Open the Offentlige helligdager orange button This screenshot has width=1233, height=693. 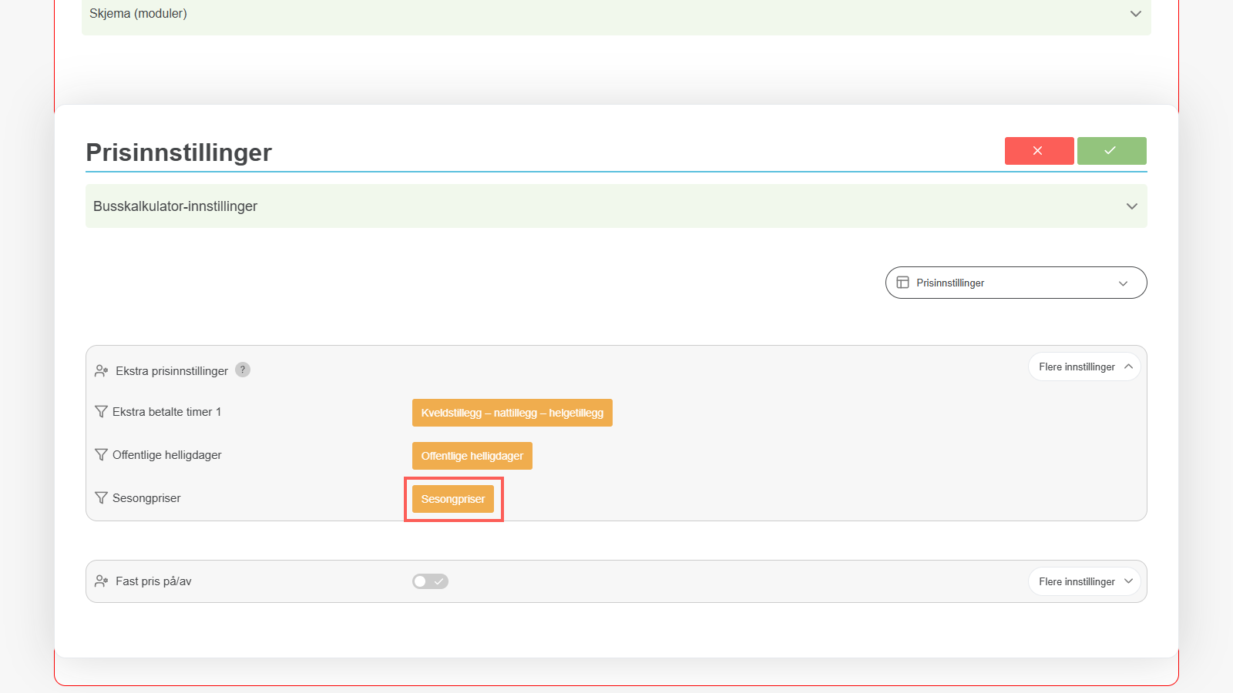472,456
